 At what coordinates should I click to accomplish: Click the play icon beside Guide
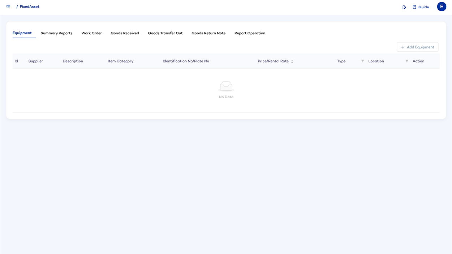(404, 7)
